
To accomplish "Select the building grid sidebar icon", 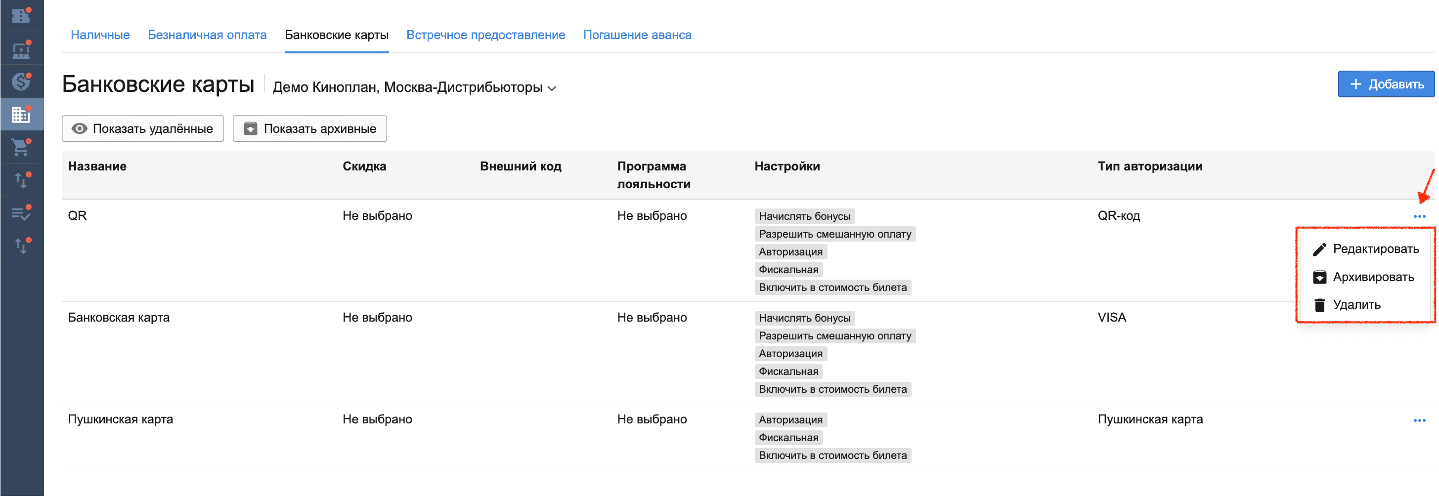I will (21, 115).
